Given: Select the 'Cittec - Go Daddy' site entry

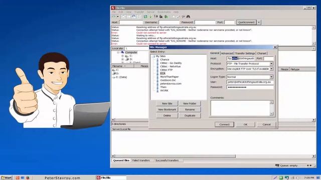Looking at the screenshot, I should tap(171, 63).
